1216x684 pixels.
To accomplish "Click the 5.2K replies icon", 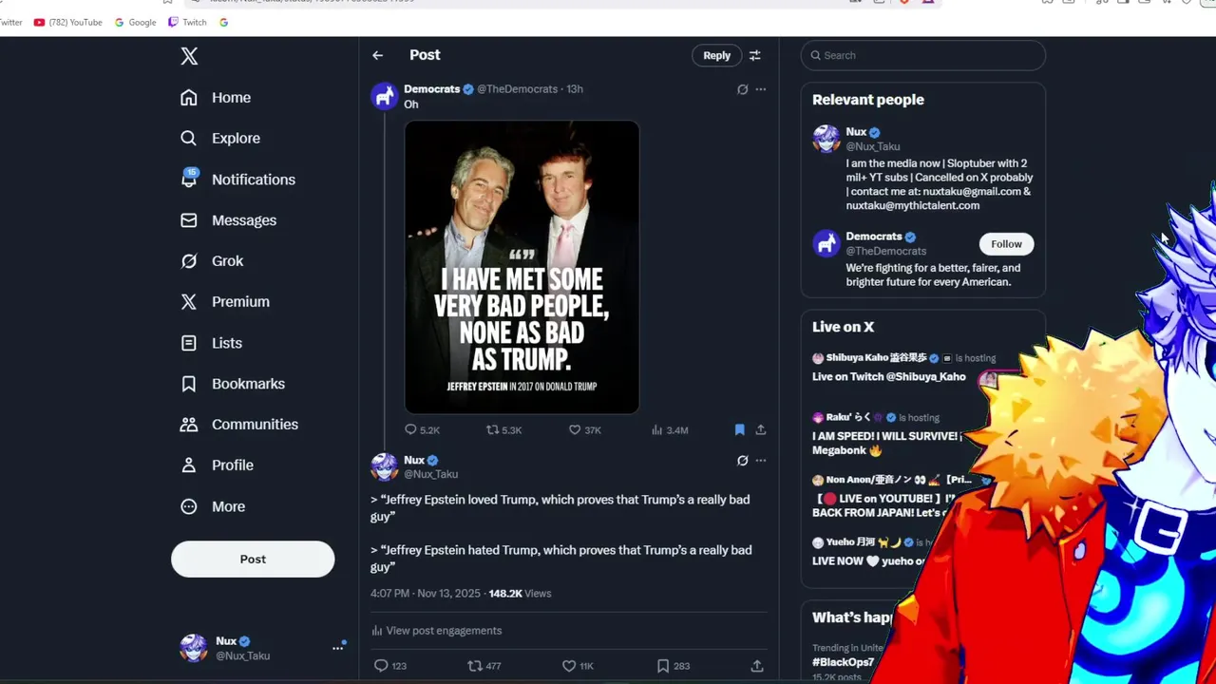I will (410, 430).
